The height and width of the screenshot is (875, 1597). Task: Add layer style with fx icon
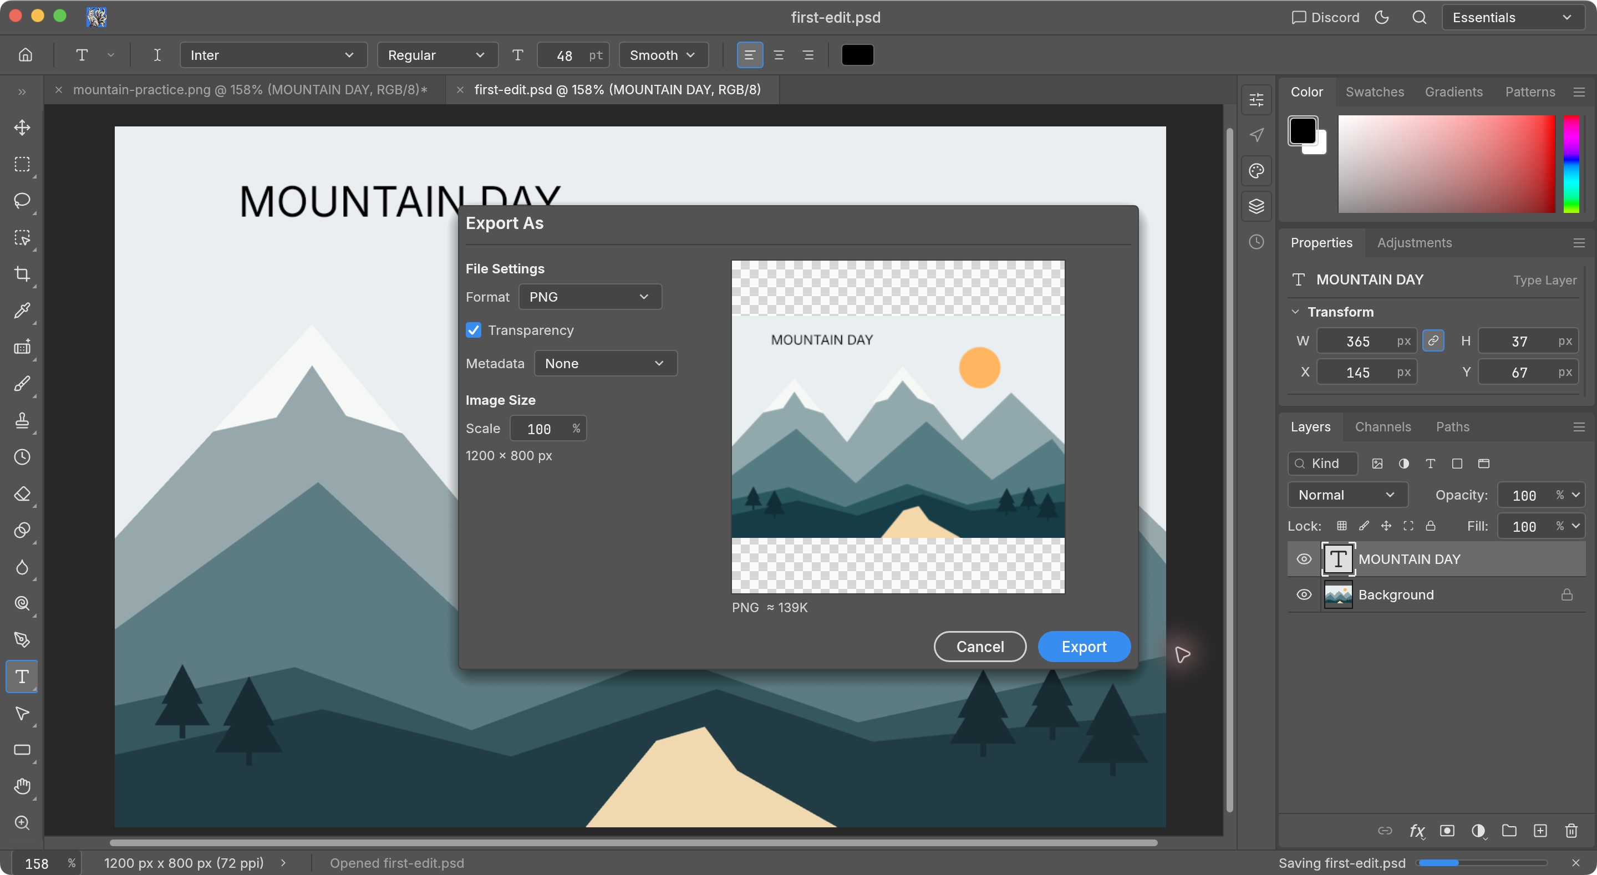pyautogui.click(x=1417, y=831)
